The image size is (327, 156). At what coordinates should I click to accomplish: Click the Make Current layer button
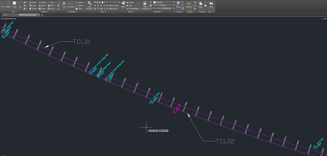pyautogui.click(x=113, y=5)
